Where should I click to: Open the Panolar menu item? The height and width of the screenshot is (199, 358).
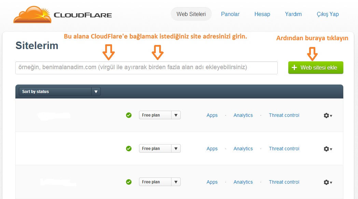(230, 14)
